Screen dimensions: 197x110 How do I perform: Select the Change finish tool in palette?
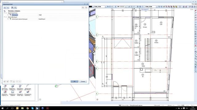point(5,92)
